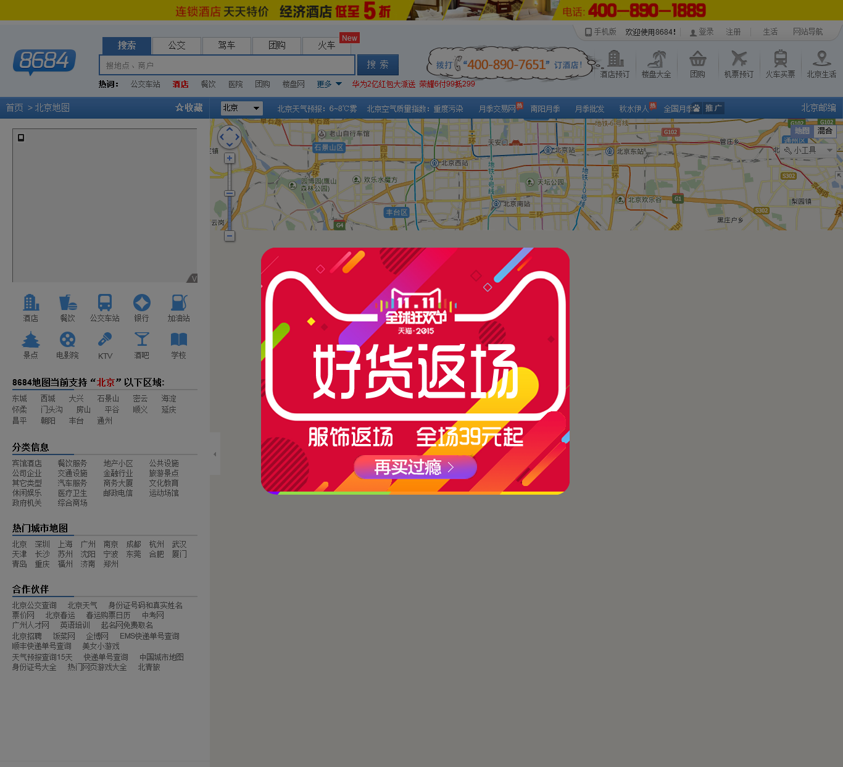Open the 北京 city dropdown
Image resolution: width=843 pixels, height=767 pixels.
coord(242,108)
